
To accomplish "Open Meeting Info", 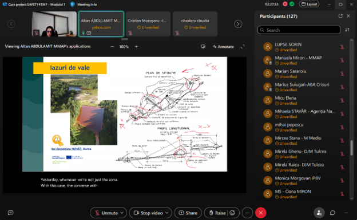I will 84,5.
